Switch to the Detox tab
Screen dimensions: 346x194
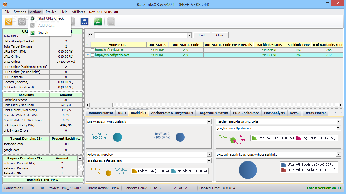tap(294, 113)
